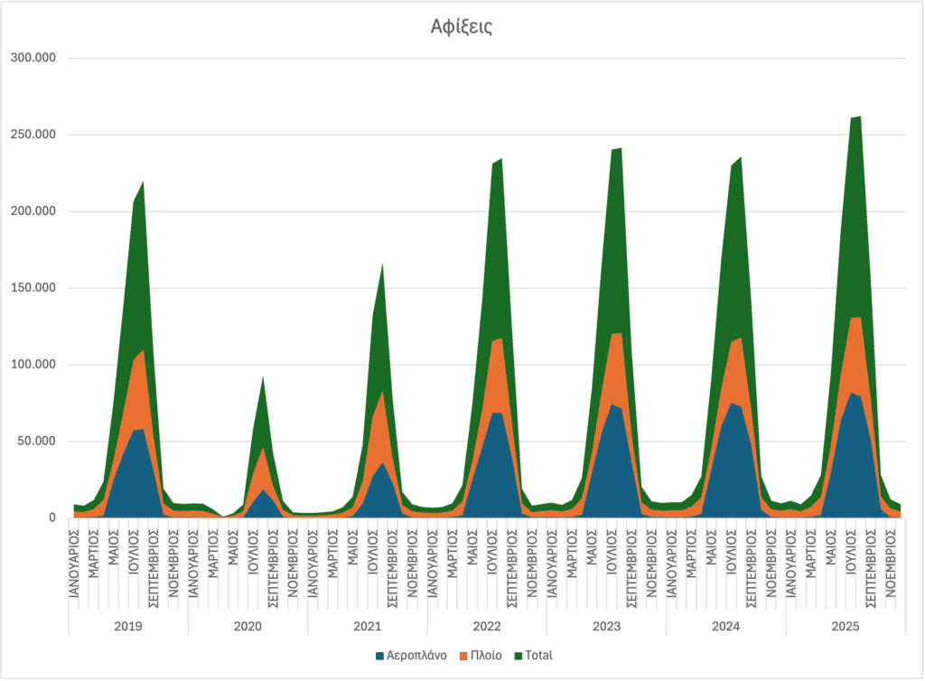
Task: Click the blue Αεροπλάνο legend swatch
Action: click(x=378, y=655)
